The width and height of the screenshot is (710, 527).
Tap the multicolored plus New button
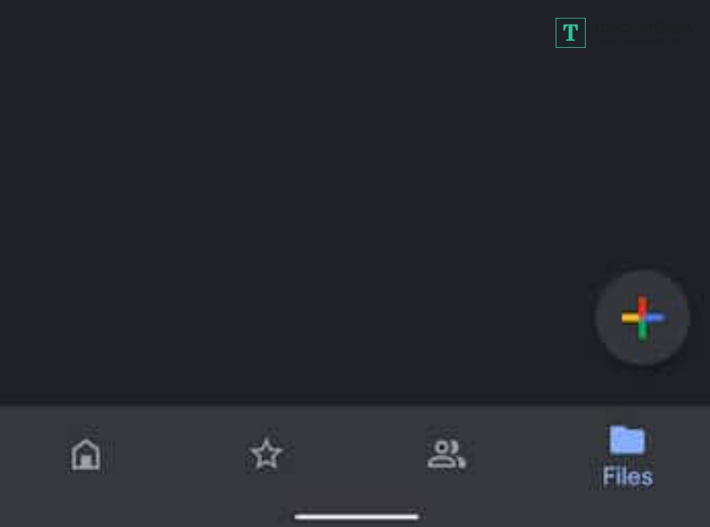click(643, 318)
